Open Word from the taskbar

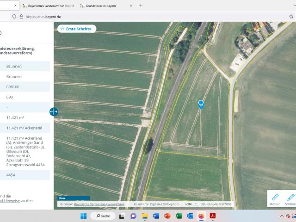(x=156, y=216)
